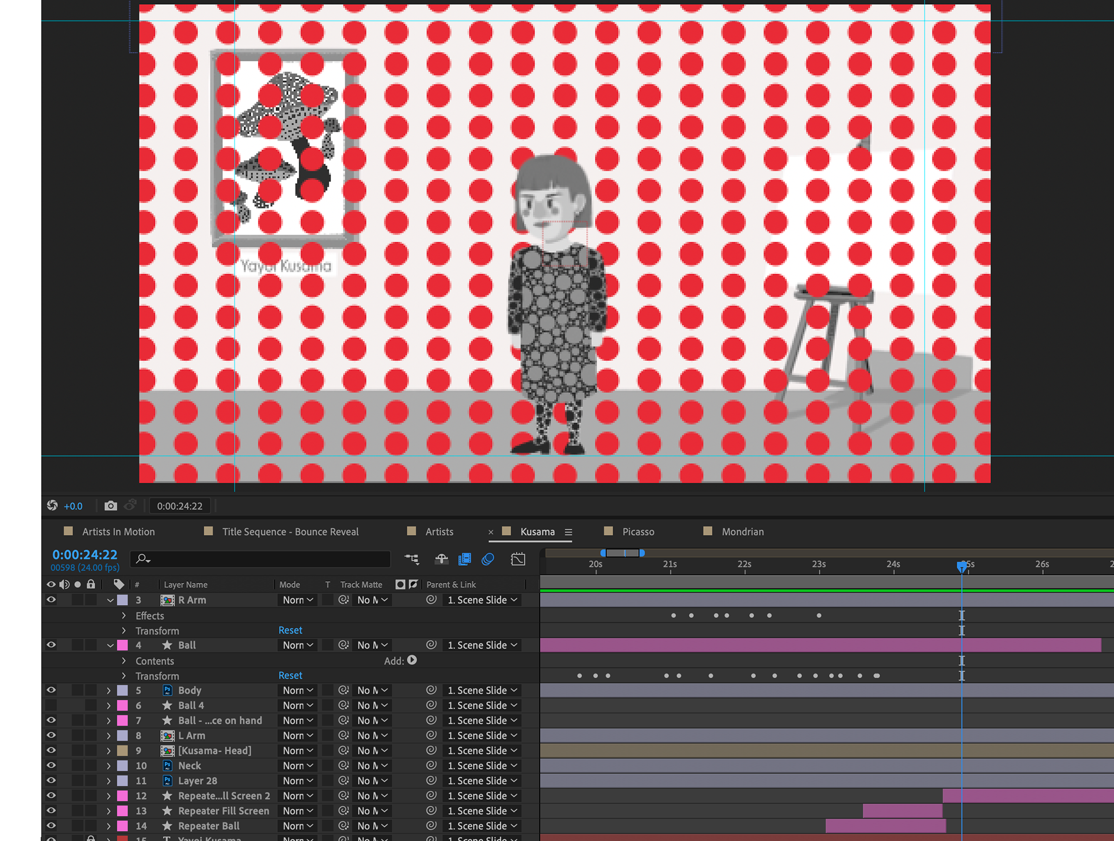Open the R Arm blending mode dropdown
This screenshot has height=841, width=1114.
tap(298, 600)
